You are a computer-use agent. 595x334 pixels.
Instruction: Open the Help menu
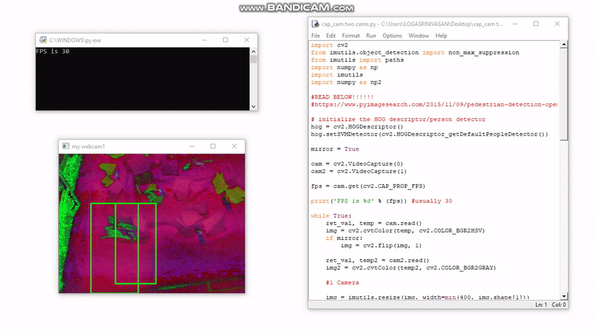pyautogui.click(x=441, y=36)
